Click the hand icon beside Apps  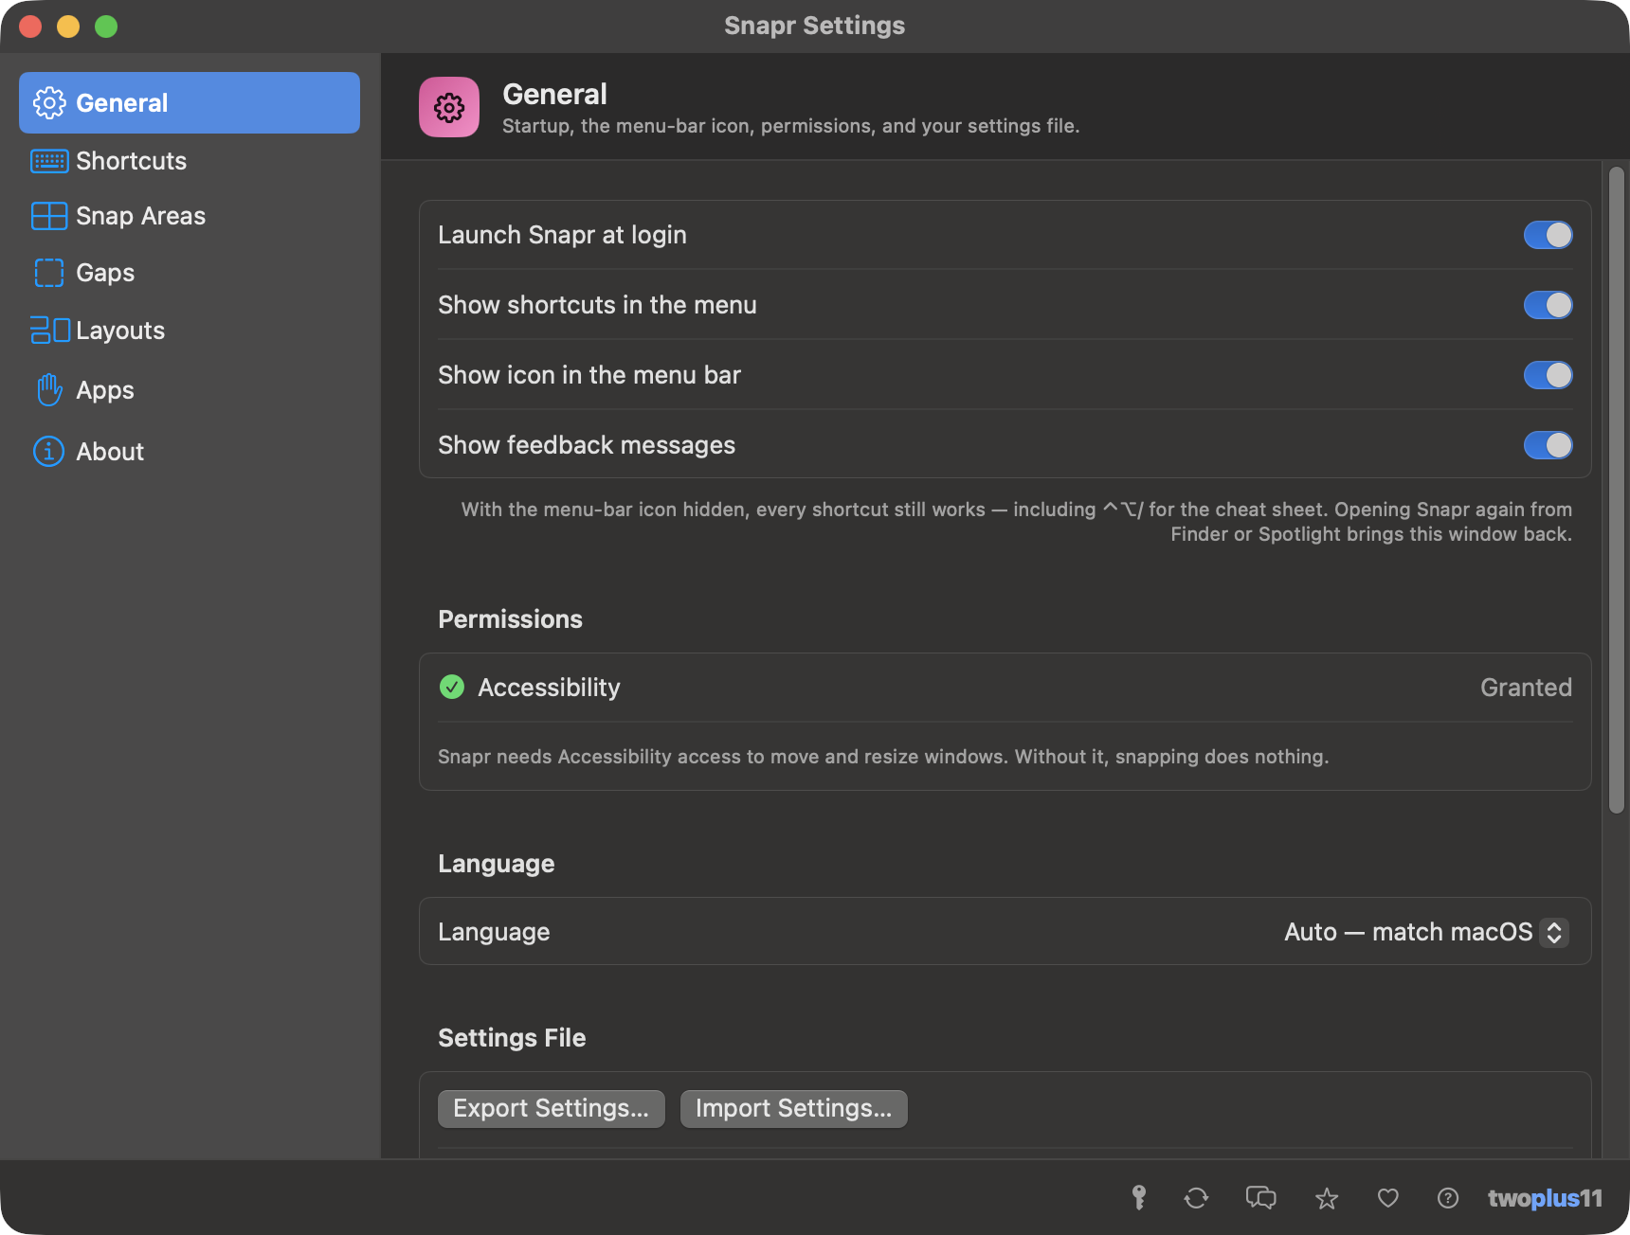click(49, 389)
